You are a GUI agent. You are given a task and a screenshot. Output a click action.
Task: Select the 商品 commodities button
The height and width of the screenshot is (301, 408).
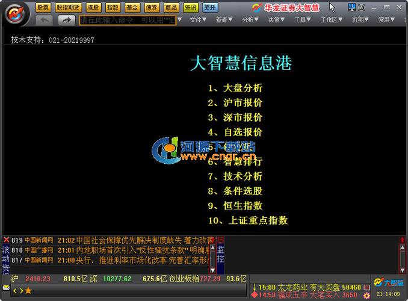click(171, 8)
